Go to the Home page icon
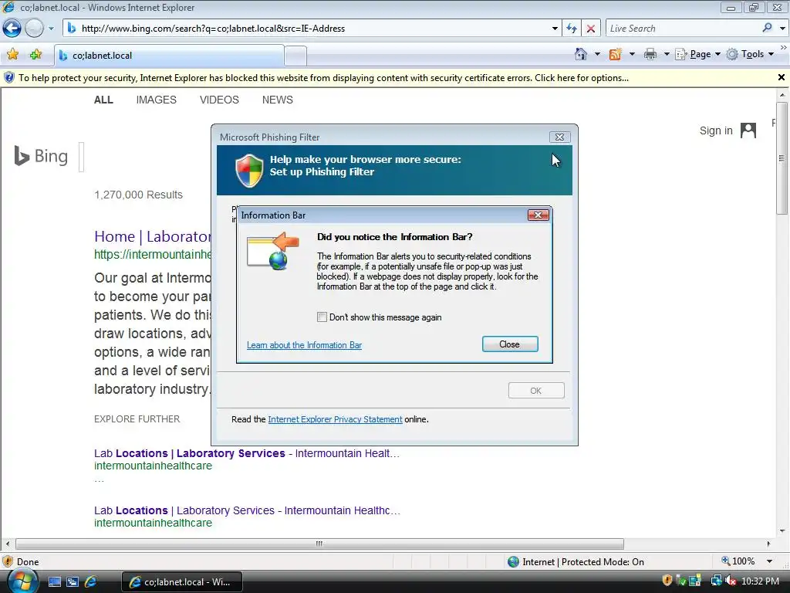The image size is (790, 593). point(581,54)
